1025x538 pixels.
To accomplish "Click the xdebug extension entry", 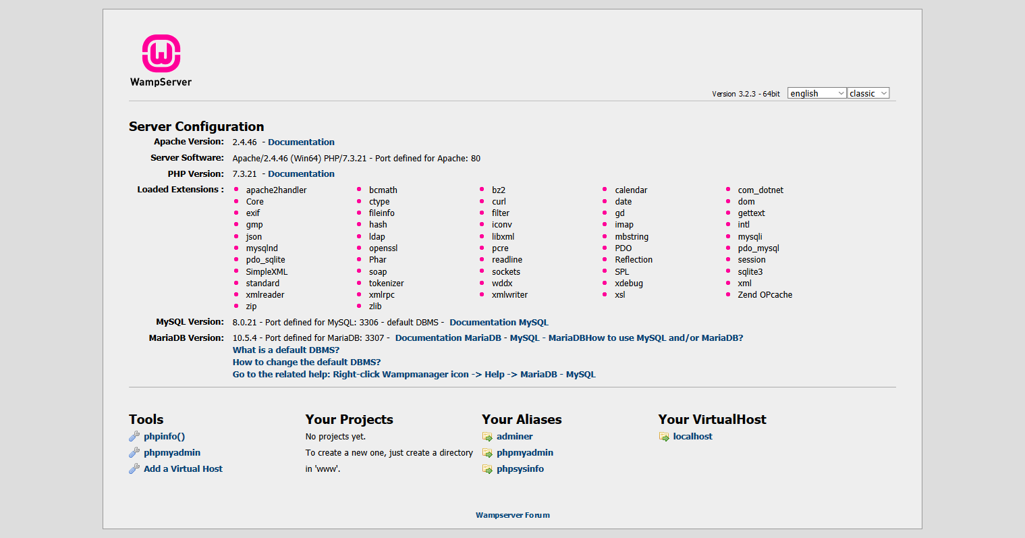I will (x=629, y=284).
